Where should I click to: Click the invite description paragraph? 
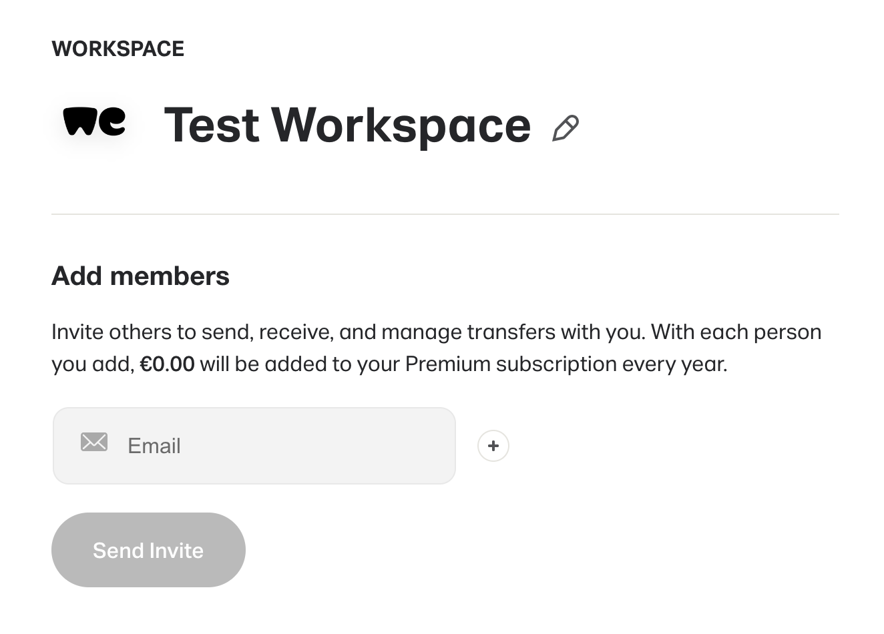(437, 348)
